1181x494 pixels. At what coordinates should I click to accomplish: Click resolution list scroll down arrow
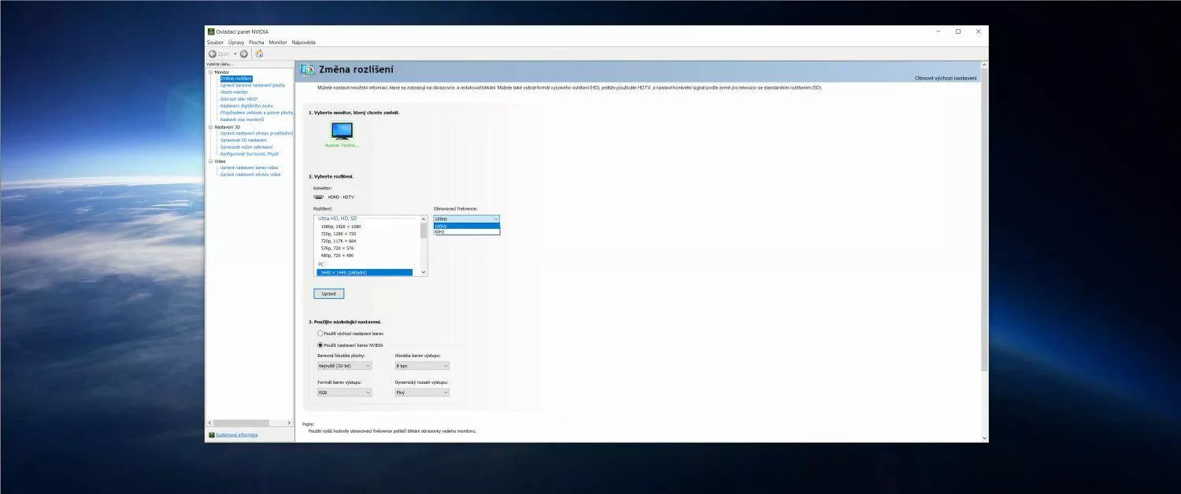click(424, 272)
